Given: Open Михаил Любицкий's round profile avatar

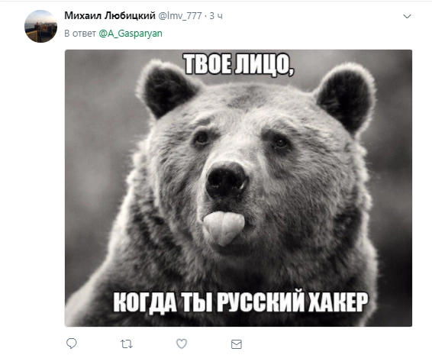Looking at the screenshot, I should point(40,27).
